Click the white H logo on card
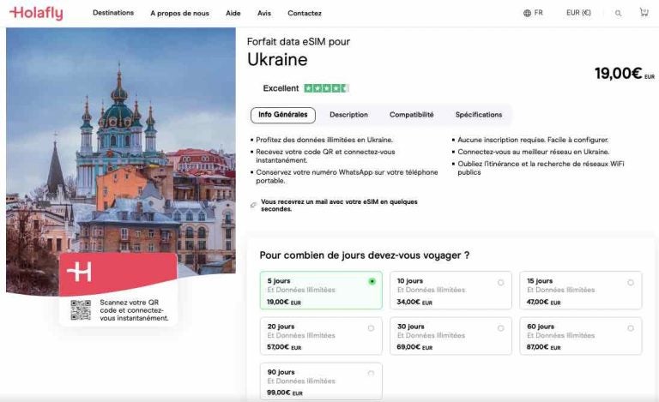This screenshot has width=659, height=402. (x=79, y=272)
